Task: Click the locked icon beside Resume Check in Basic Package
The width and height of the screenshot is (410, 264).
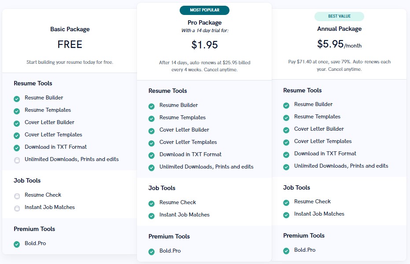Action: (x=17, y=195)
